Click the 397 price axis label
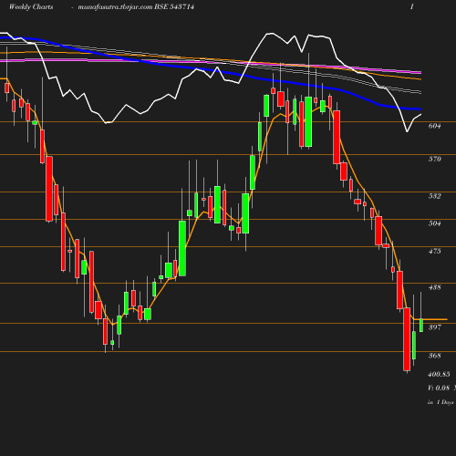This screenshot has height=456, width=456. (x=434, y=327)
